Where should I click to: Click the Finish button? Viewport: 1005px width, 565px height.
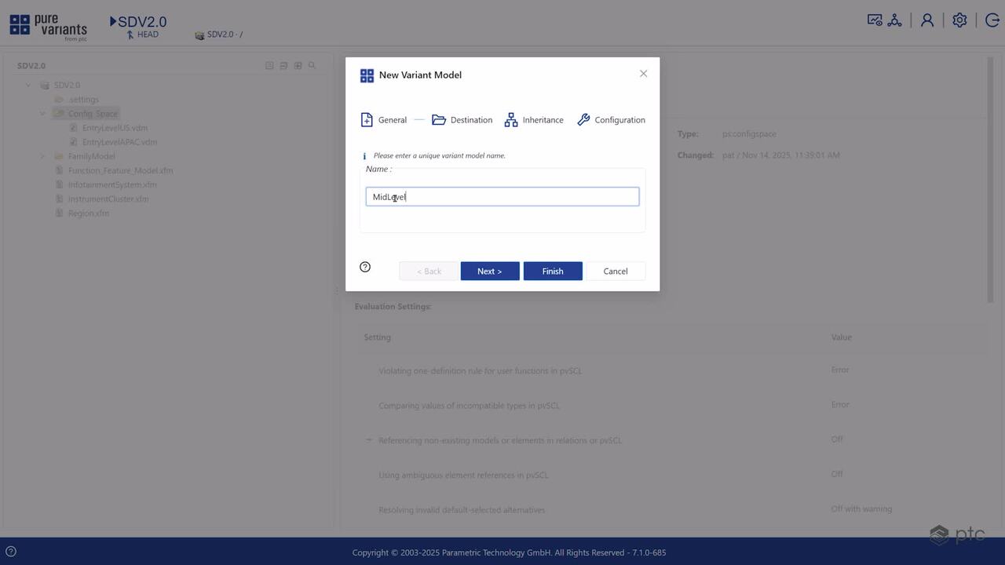[553, 271]
